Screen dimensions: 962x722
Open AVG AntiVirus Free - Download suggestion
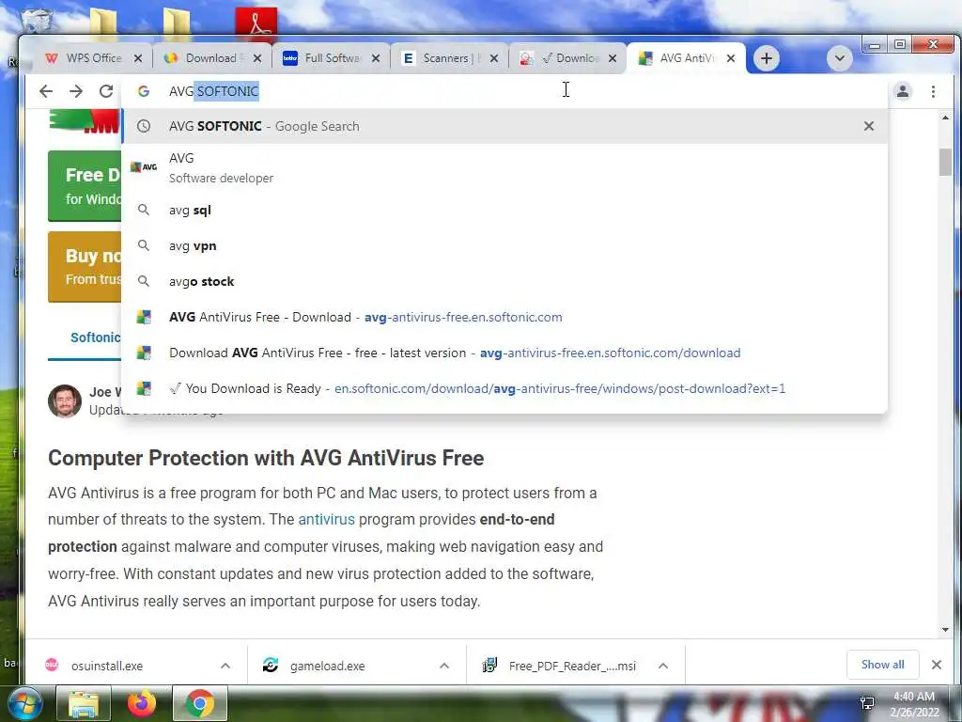point(504,317)
